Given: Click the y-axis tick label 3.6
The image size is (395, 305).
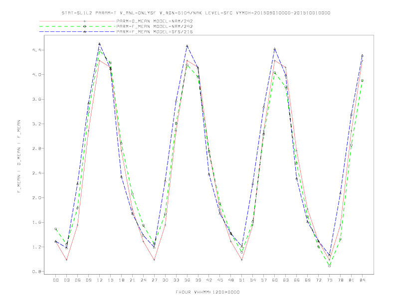Looking at the screenshot, I should (36, 99).
